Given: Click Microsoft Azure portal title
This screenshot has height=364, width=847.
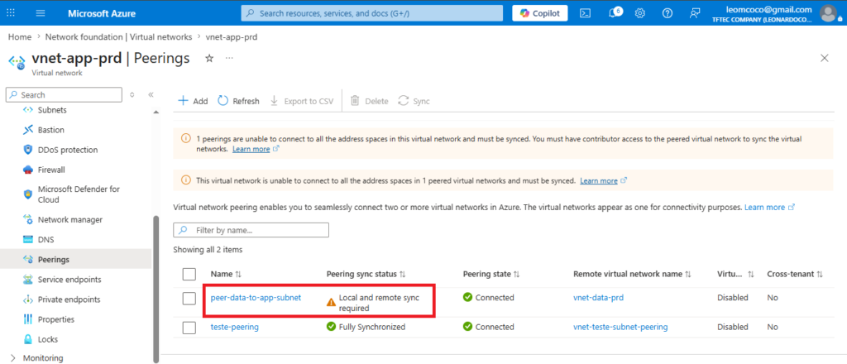Looking at the screenshot, I should pyautogui.click(x=102, y=13).
